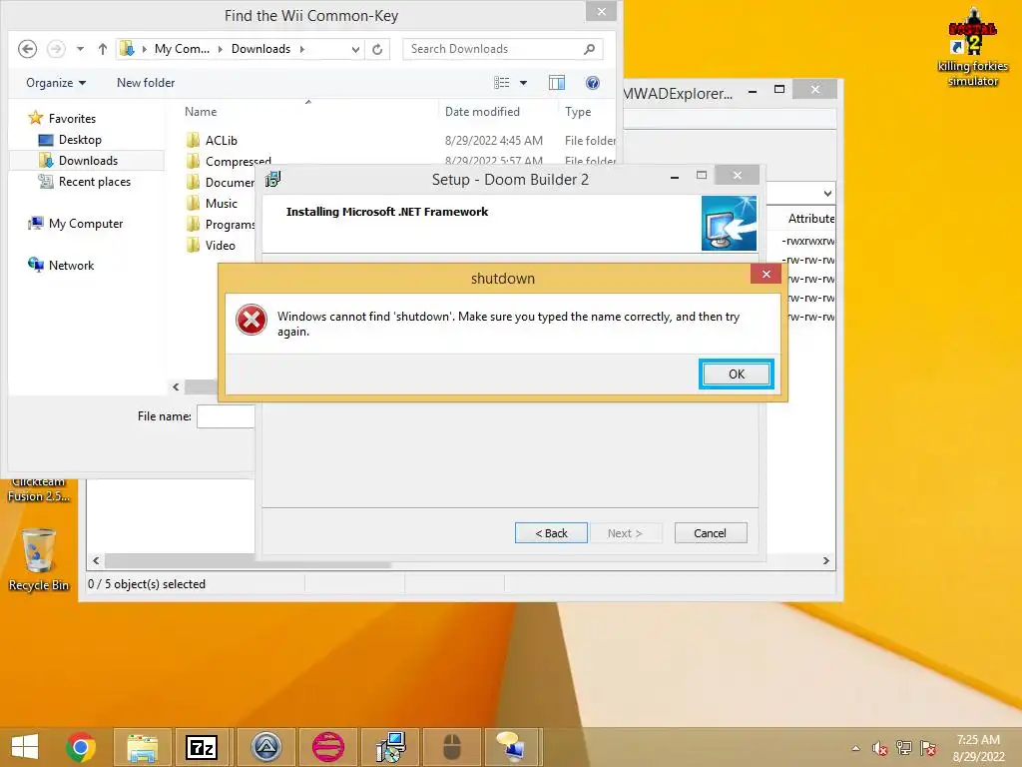Launch Google Chrome from the taskbar
The width and height of the screenshot is (1022, 767).
[x=81, y=747]
